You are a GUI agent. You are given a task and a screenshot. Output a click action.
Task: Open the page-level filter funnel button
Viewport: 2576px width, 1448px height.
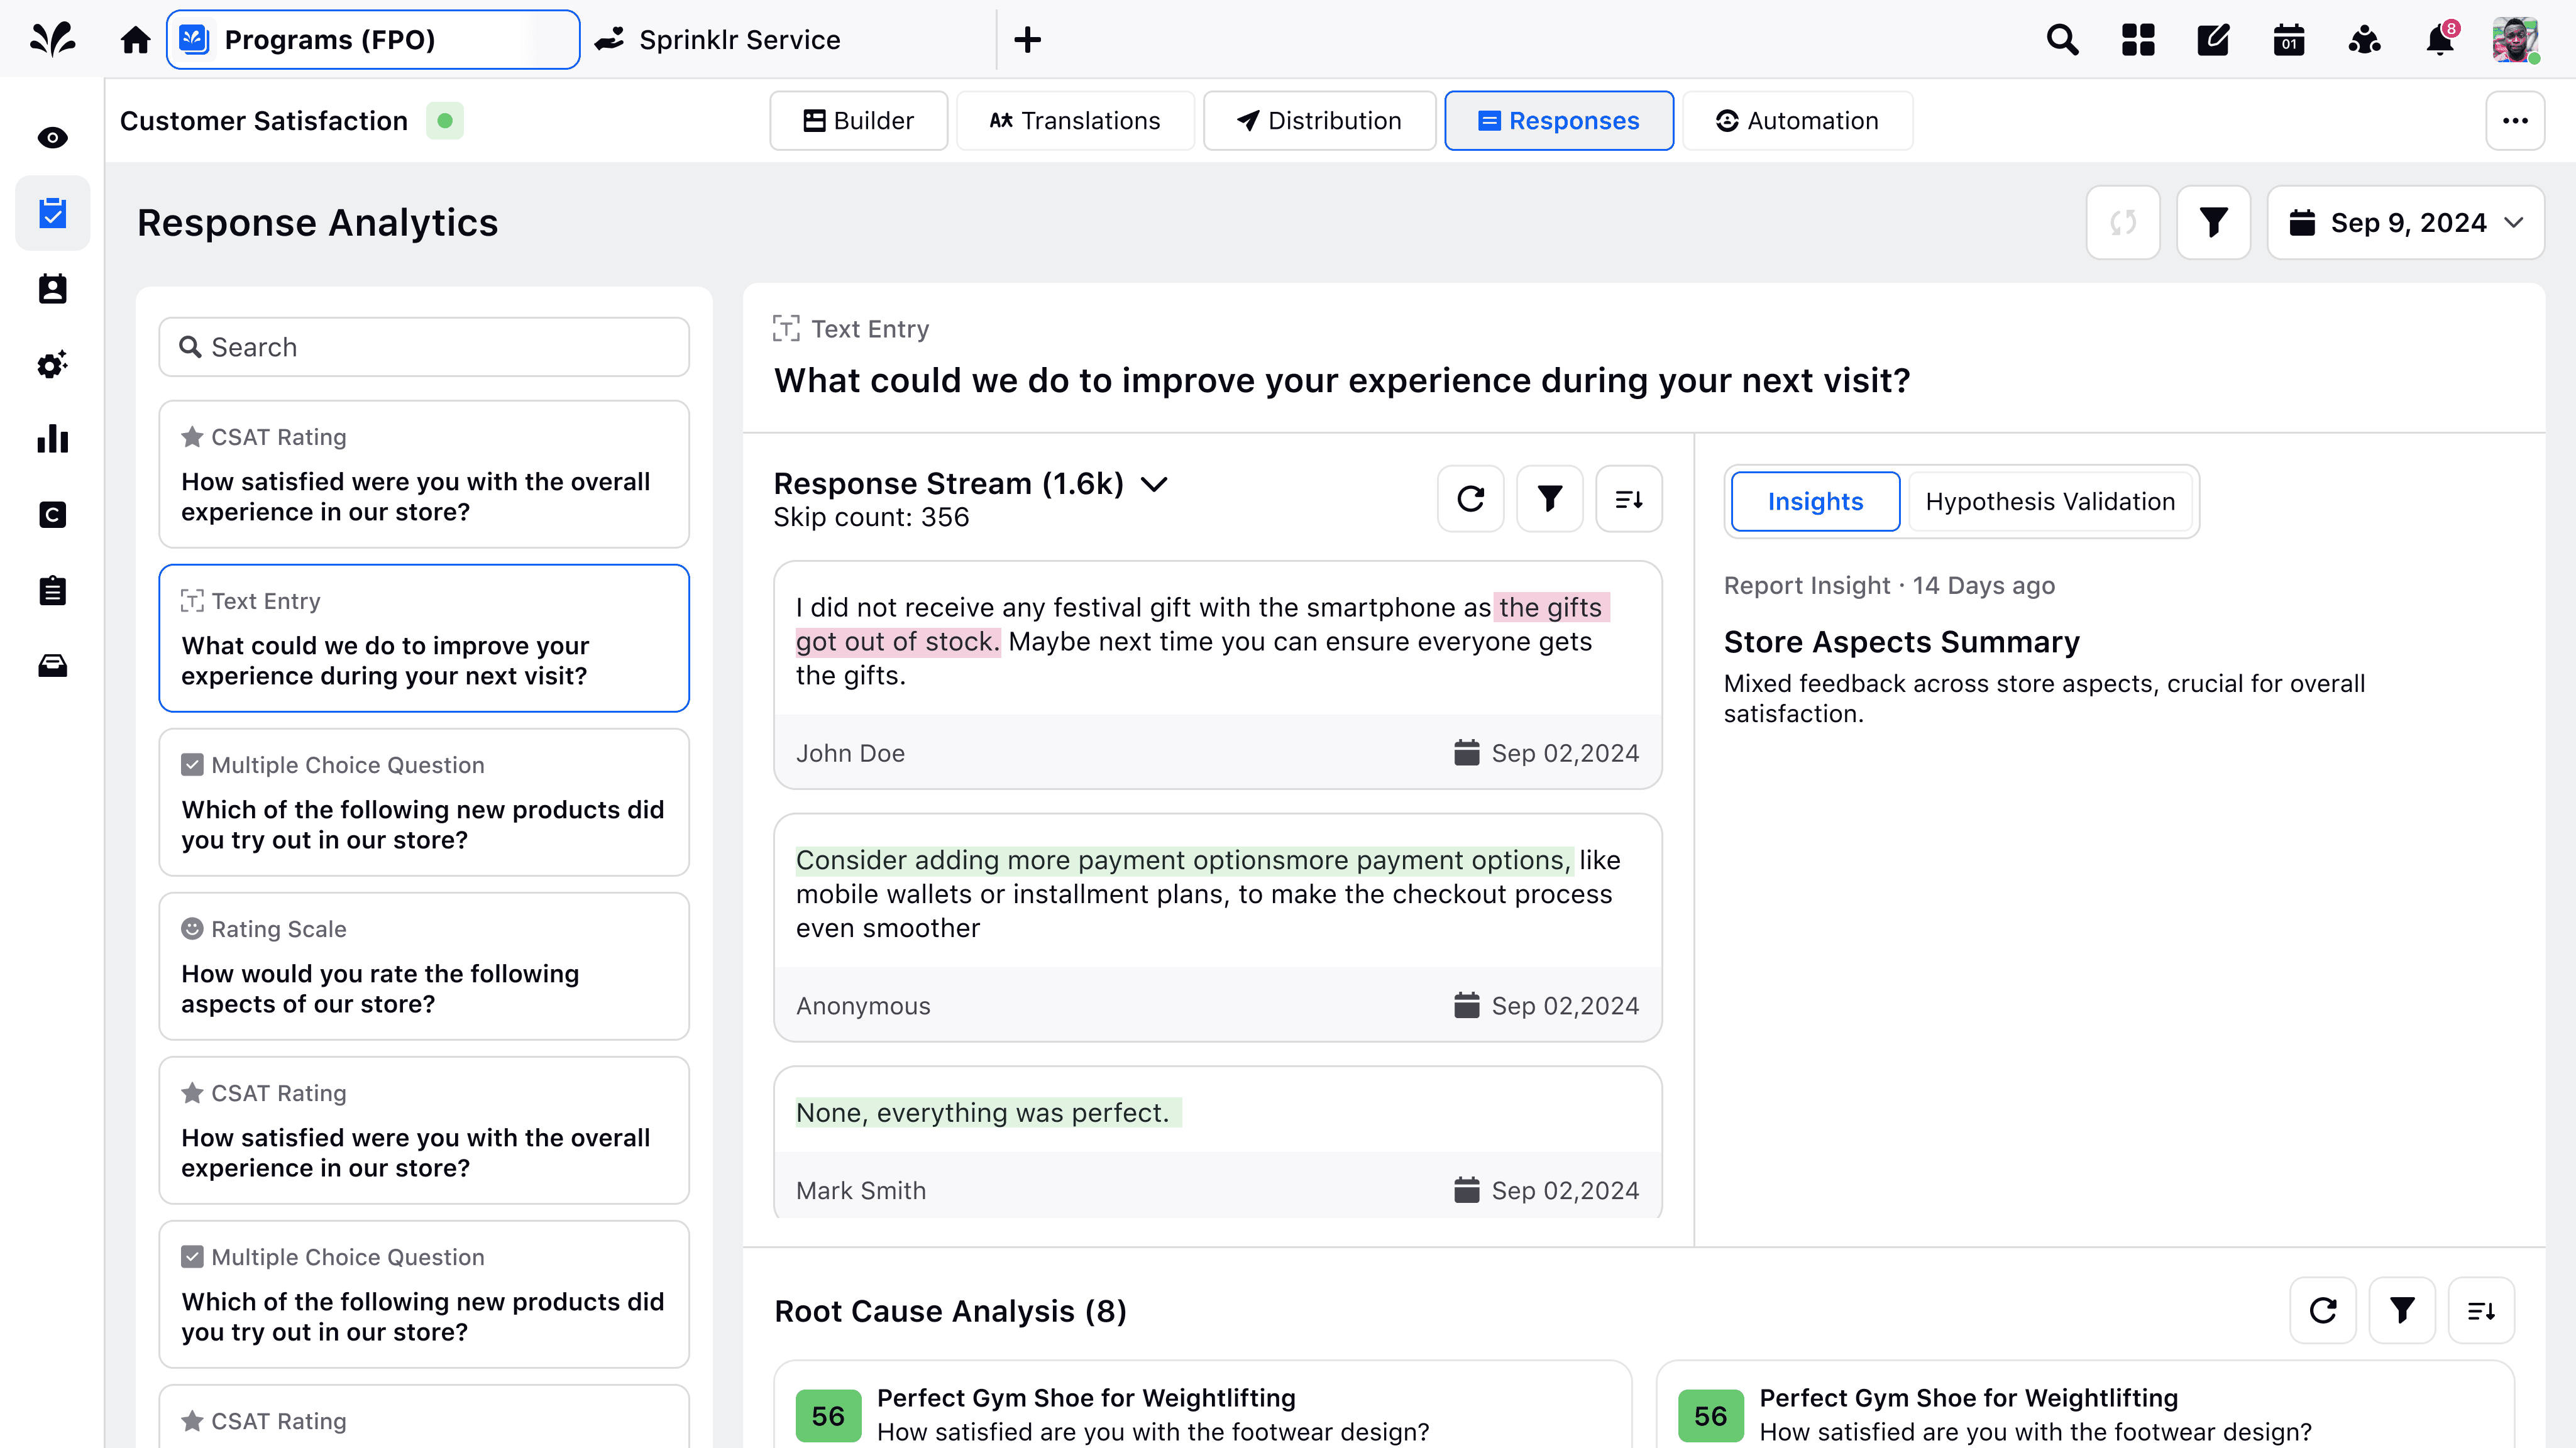(2213, 222)
